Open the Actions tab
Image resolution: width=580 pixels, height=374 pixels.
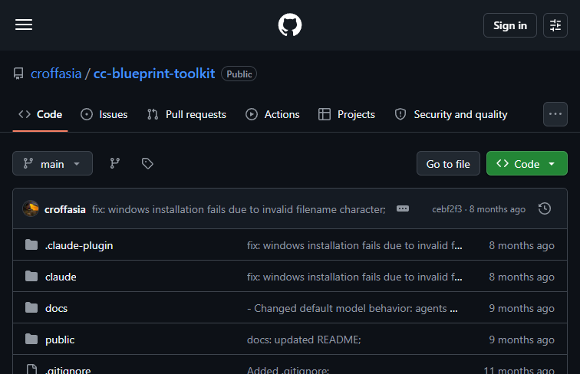point(272,114)
